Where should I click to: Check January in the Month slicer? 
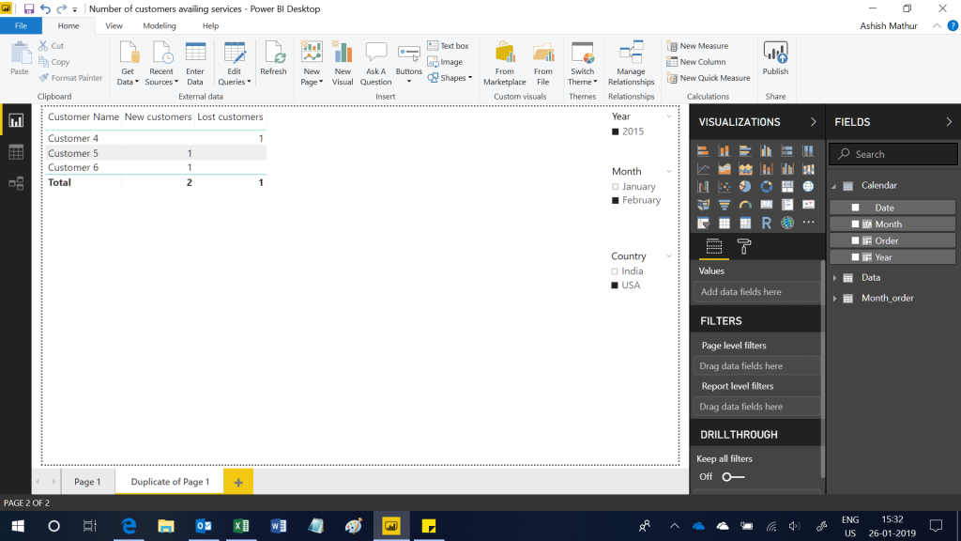coord(616,187)
